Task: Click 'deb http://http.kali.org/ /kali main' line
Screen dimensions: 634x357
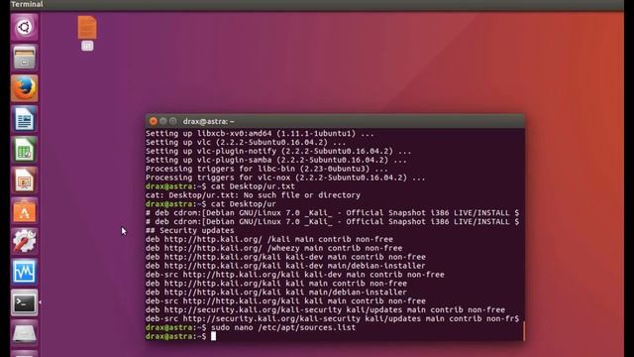Action: tap(269, 239)
